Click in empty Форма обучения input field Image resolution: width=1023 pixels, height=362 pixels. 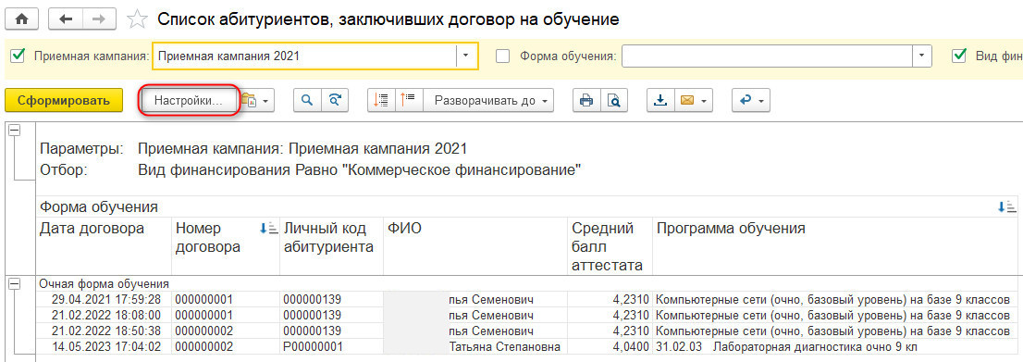(767, 56)
